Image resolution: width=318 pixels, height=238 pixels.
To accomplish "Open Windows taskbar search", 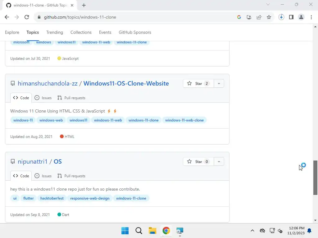I will (139, 231).
